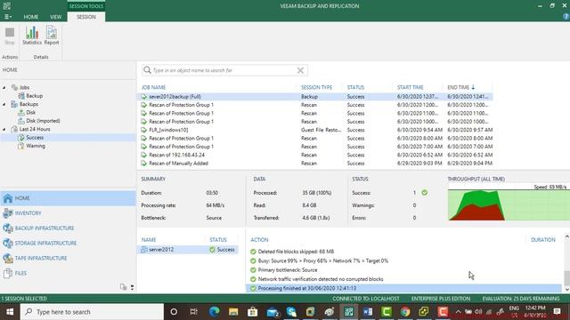Select the Rescan of 192.168.43.24 row
Screen dimensions: 570x320
click(x=315, y=155)
